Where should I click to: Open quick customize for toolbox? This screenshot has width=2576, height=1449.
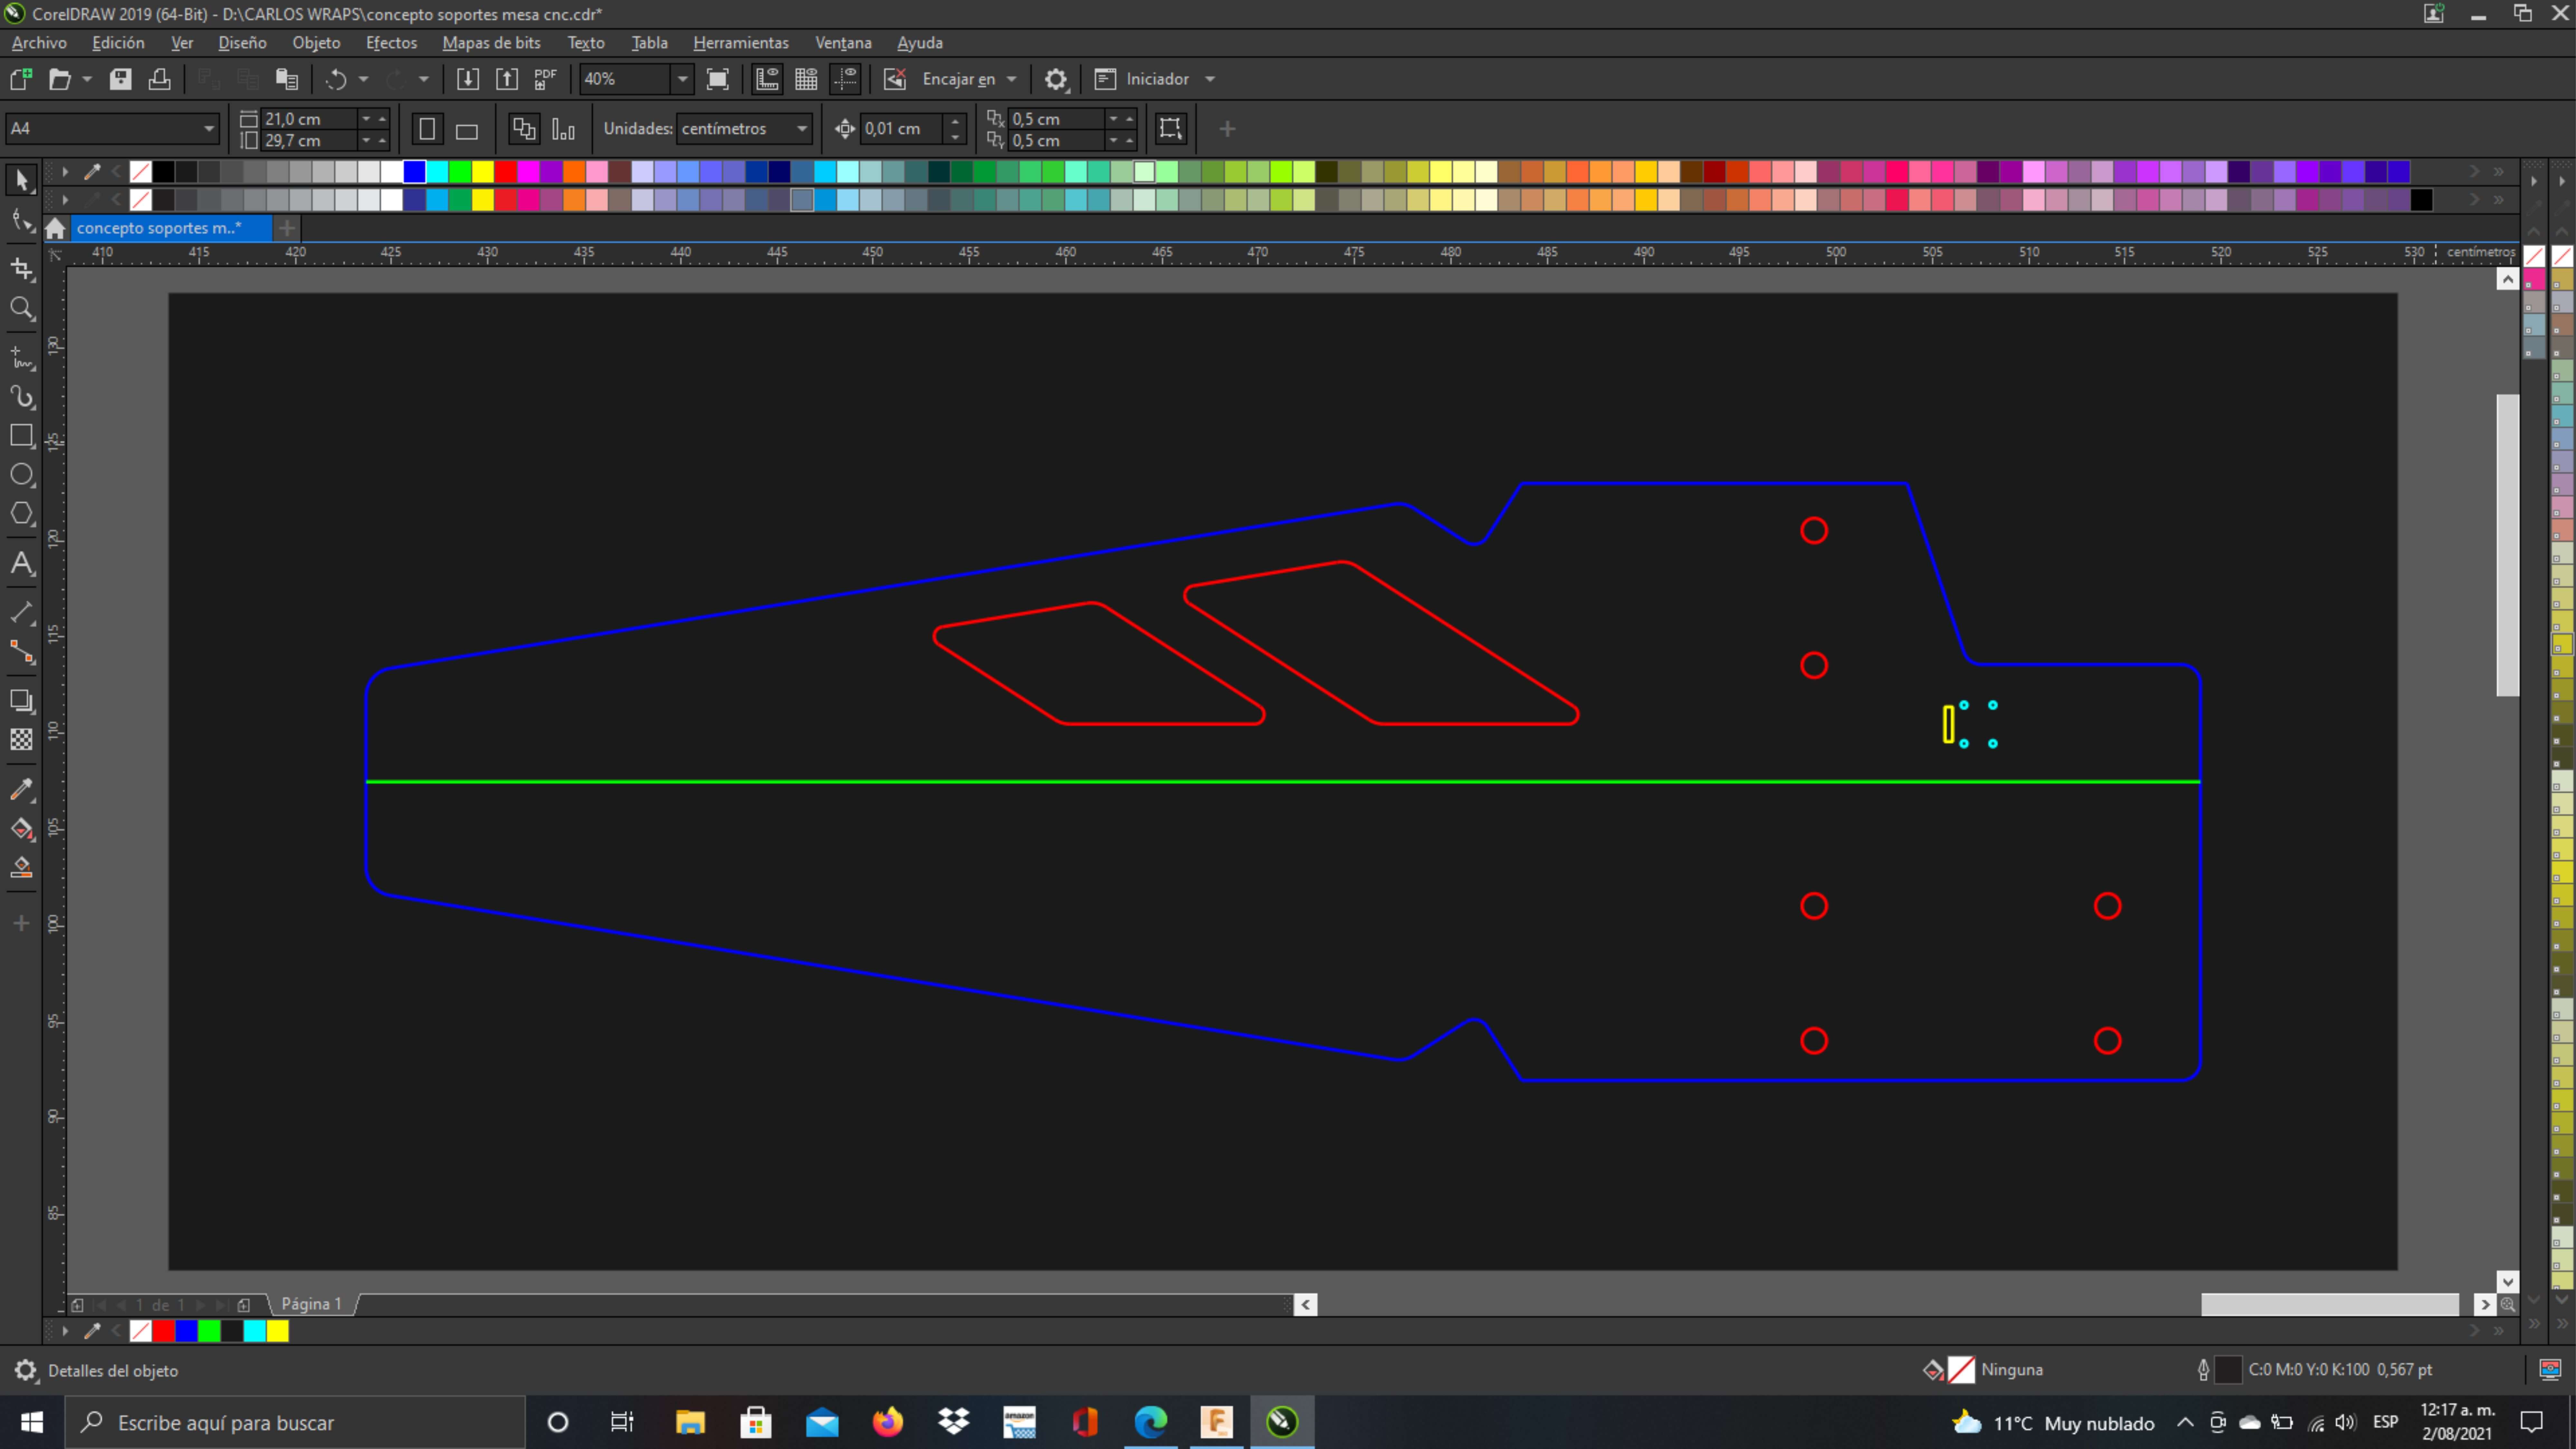click(x=21, y=923)
